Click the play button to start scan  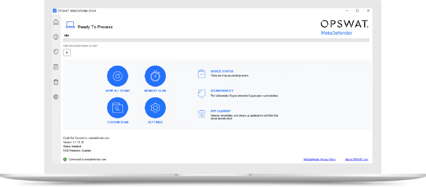point(67,52)
